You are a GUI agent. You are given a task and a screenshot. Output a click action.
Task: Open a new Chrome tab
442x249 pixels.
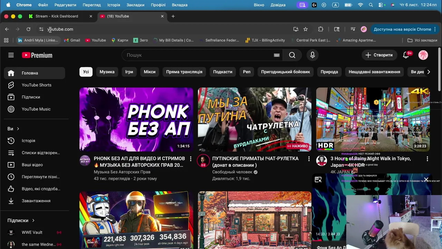(x=173, y=16)
